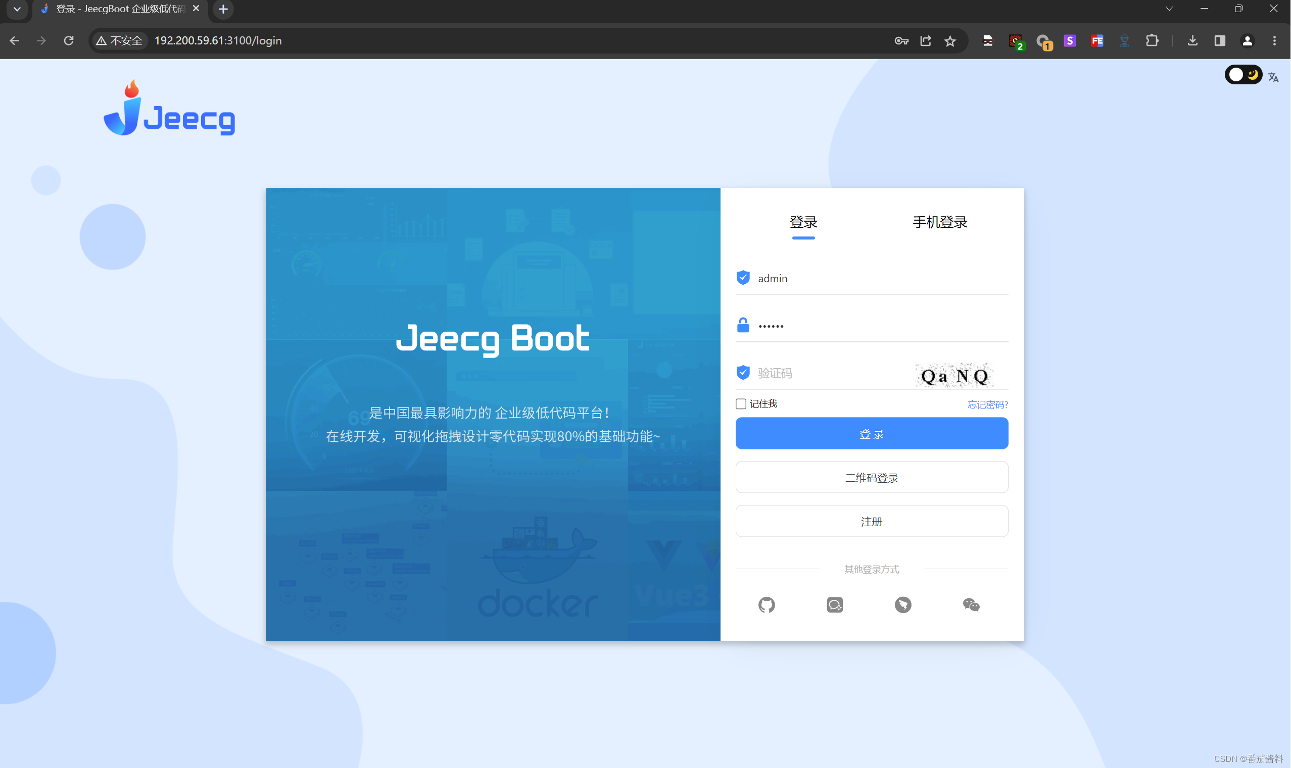Image resolution: width=1291 pixels, height=768 pixels.
Task: Refresh the QaNQ captcha image
Action: tap(954, 375)
